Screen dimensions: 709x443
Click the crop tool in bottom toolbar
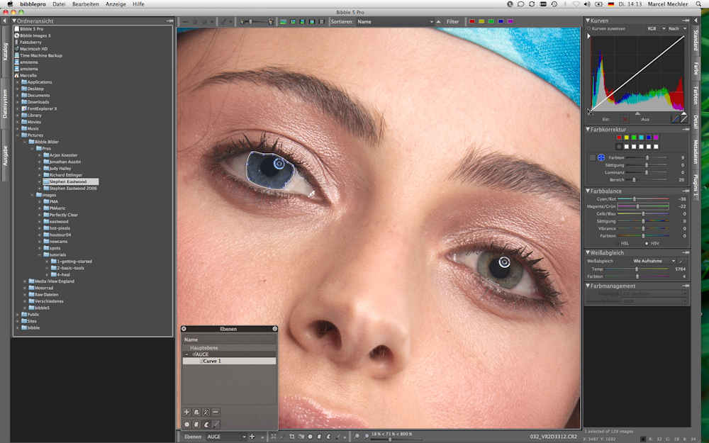point(291,437)
